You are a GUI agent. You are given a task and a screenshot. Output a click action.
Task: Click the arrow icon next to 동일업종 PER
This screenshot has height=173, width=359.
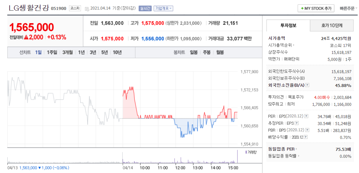(296, 149)
